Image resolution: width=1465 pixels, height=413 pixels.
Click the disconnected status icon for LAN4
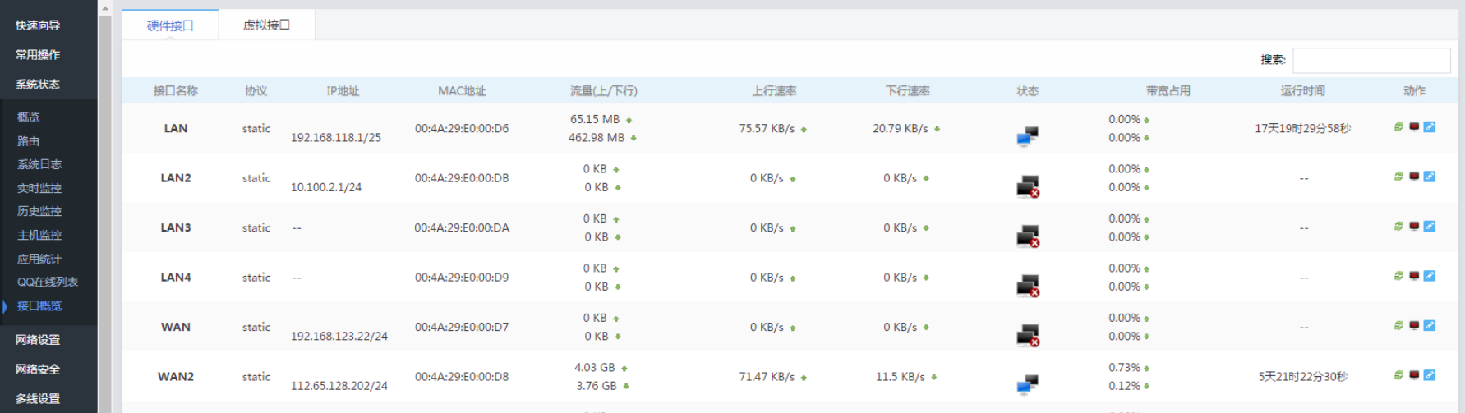click(x=1027, y=285)
